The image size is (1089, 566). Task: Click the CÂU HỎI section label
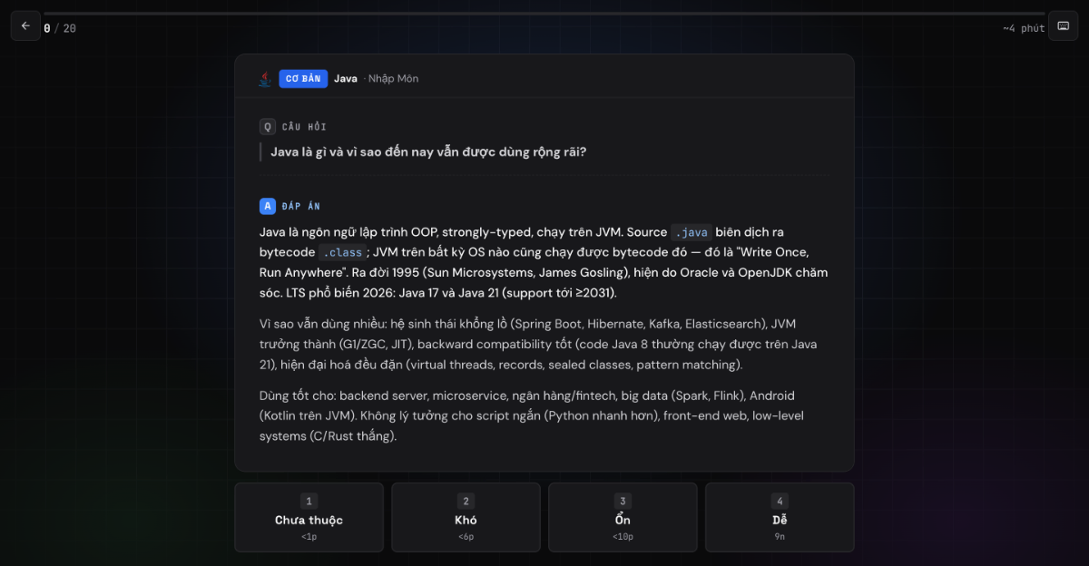coord(304,127)
